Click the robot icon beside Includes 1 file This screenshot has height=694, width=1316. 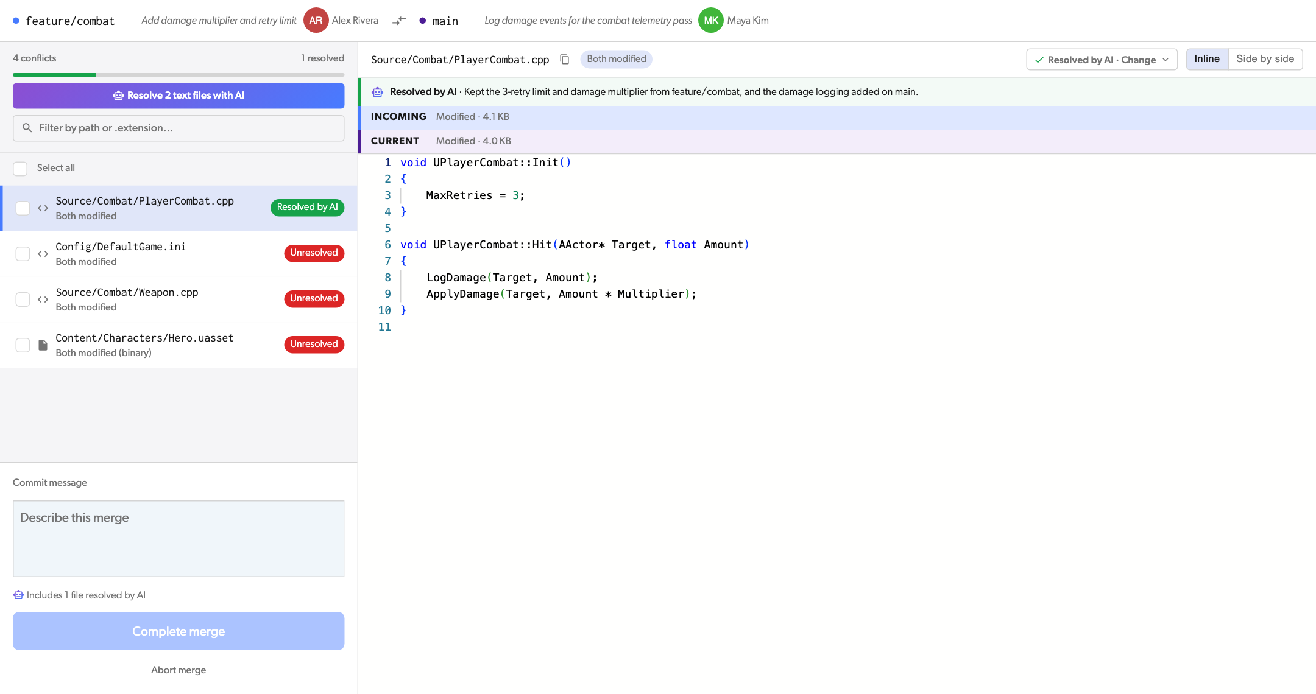[18, 595]
